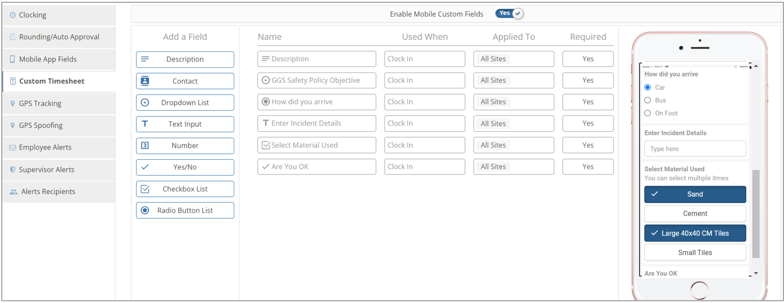Switch to Supervisor Alerts tab
The width and height of the screenshot is (784, 303).
(58, 169)
